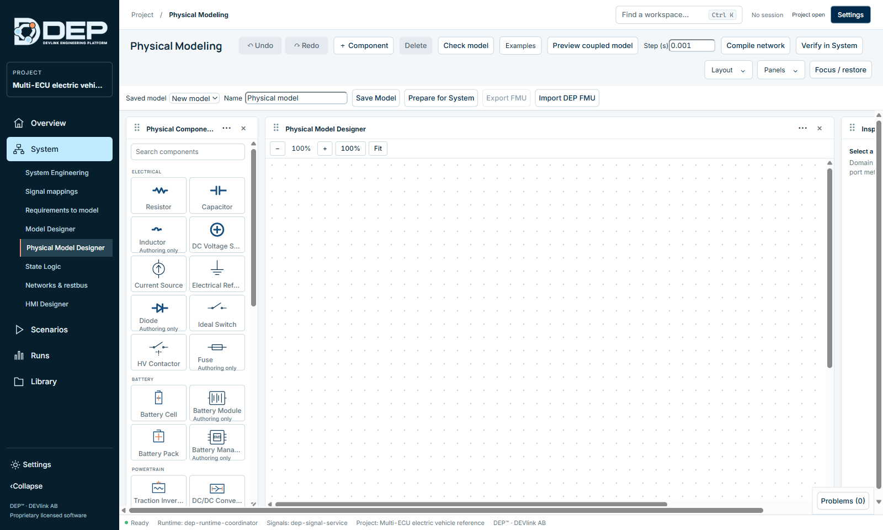This screenshot has width=883, height=530.
Task: Click the Step (s) value field
Action: coord(692,46)
